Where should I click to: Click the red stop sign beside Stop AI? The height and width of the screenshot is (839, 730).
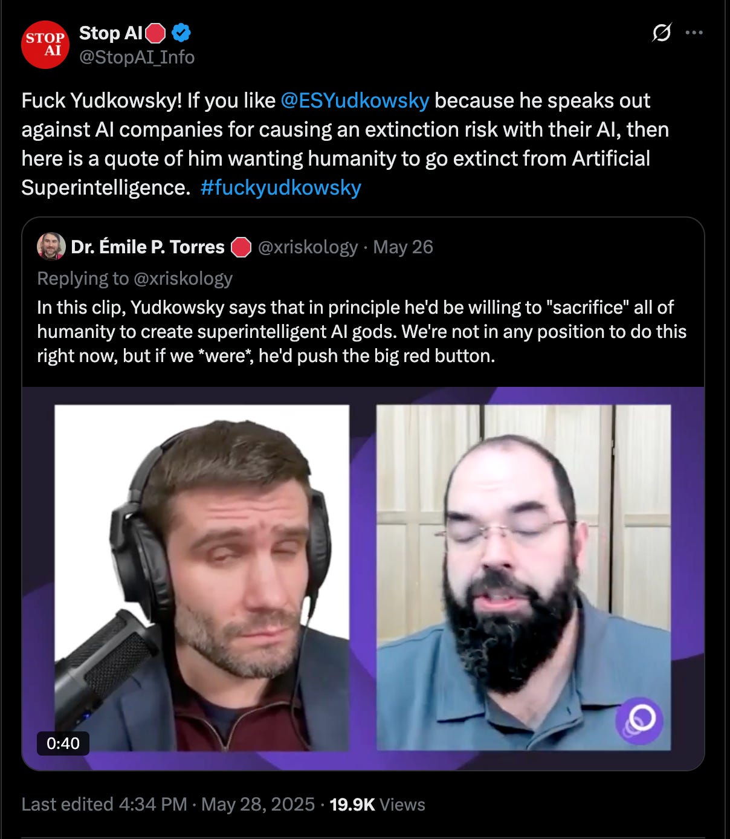pyautogui.click(x=156, y=33)
